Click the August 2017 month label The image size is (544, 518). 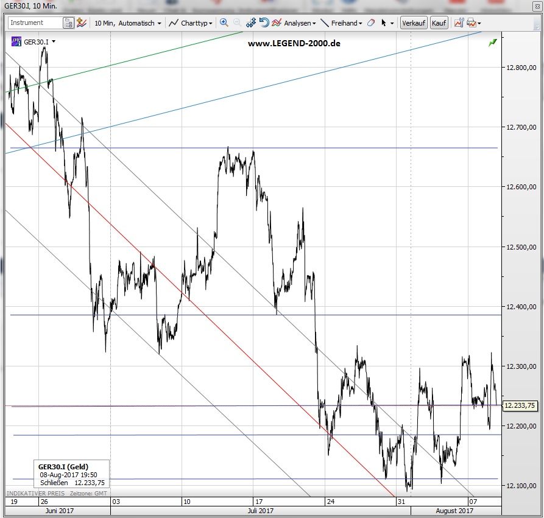click(454, 511)
